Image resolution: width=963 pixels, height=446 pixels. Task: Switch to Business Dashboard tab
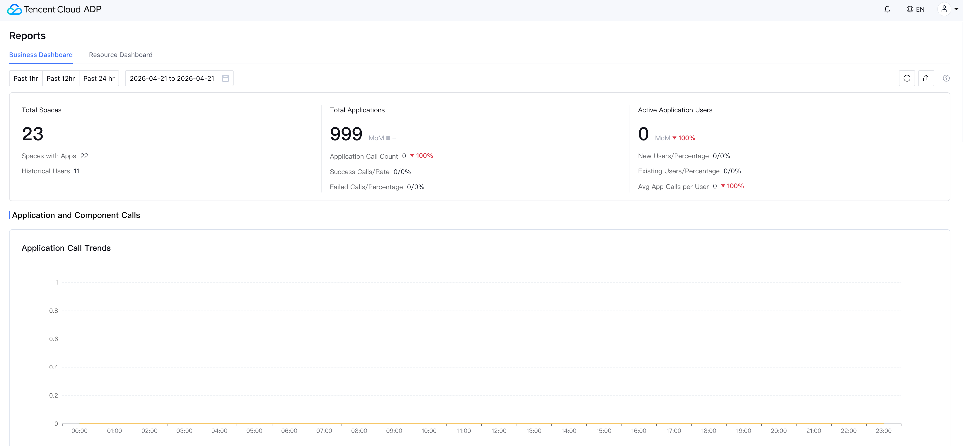click(41, 55)
